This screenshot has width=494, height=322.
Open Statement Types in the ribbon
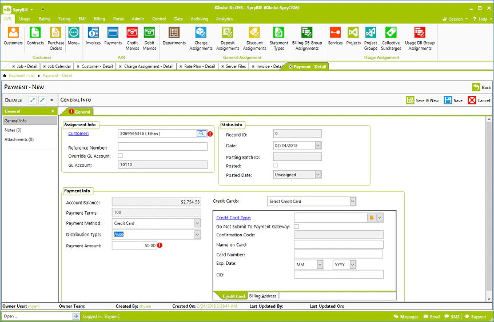coord(278,38)
